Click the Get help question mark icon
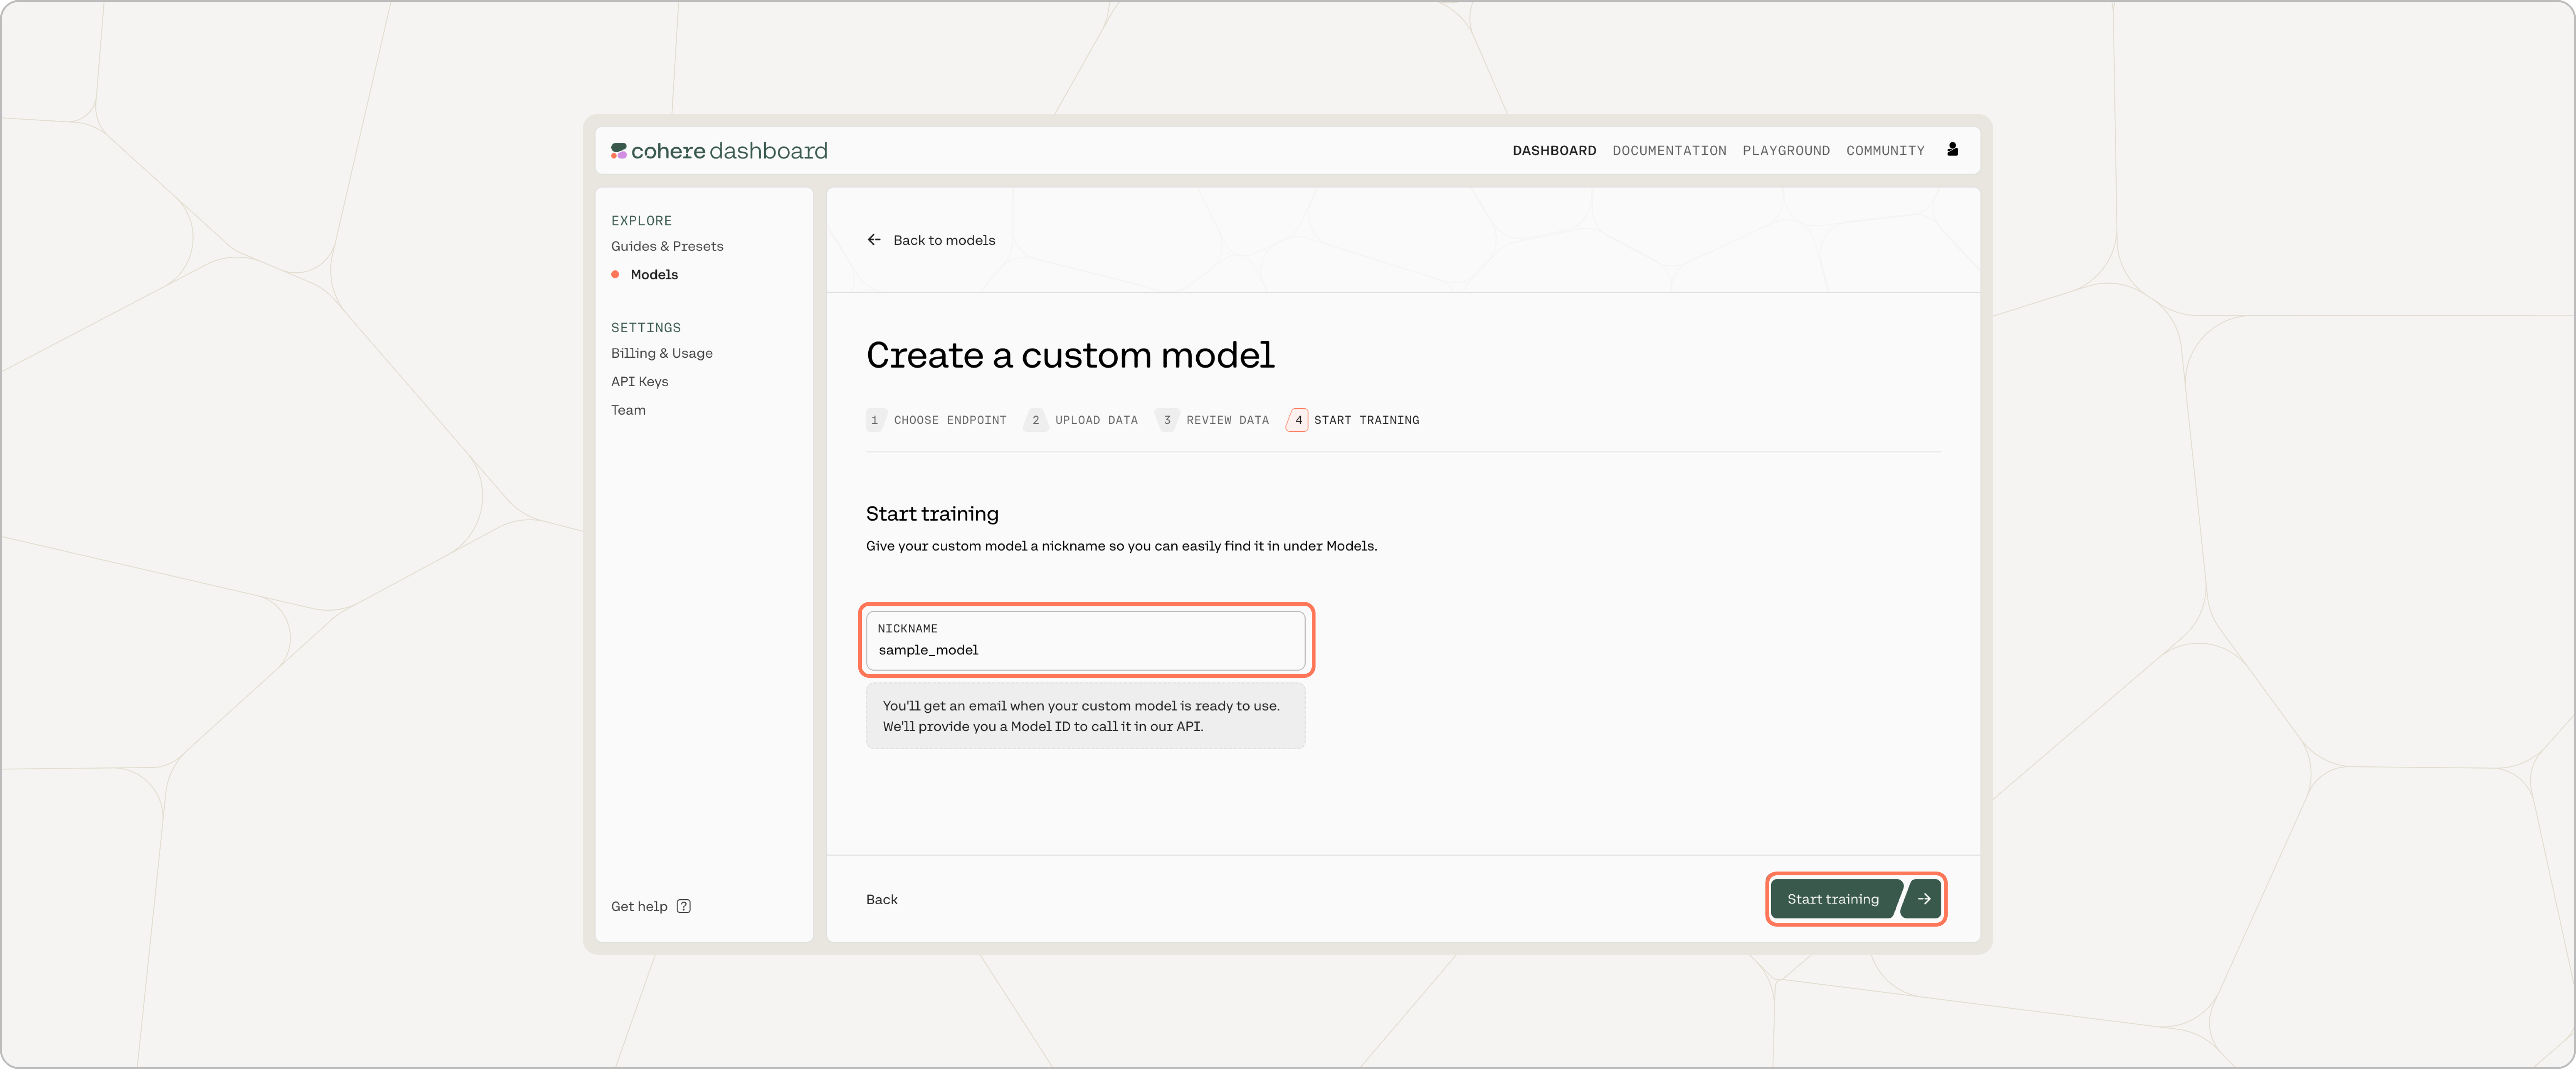This screenshot has height=1069, width=2576. coord(684,906)
